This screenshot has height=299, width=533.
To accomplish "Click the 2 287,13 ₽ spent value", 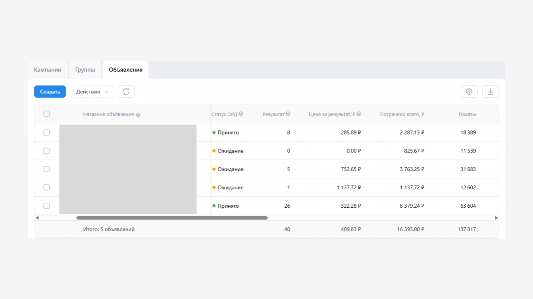I will tap(412, 133).
